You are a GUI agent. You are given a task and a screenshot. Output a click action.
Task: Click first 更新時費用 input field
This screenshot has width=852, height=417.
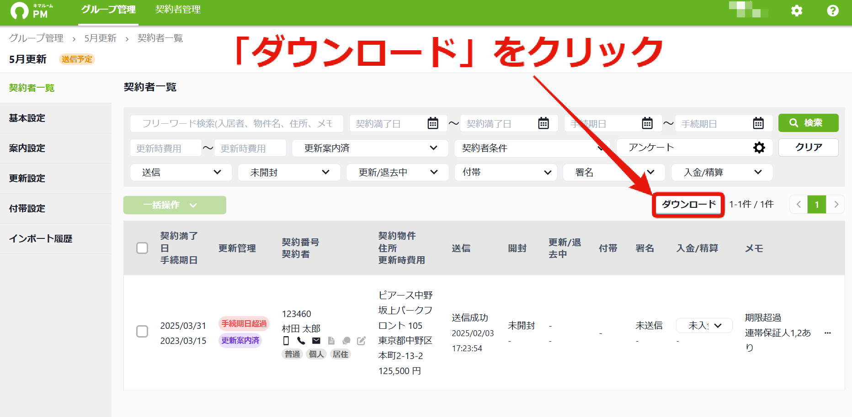pos(166,148)
